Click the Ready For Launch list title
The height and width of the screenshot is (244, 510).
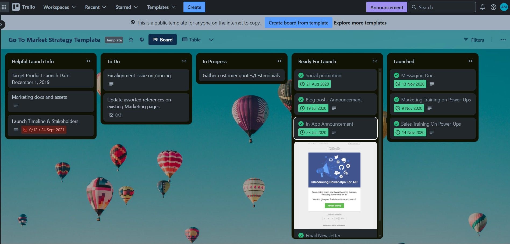(317, 62)
